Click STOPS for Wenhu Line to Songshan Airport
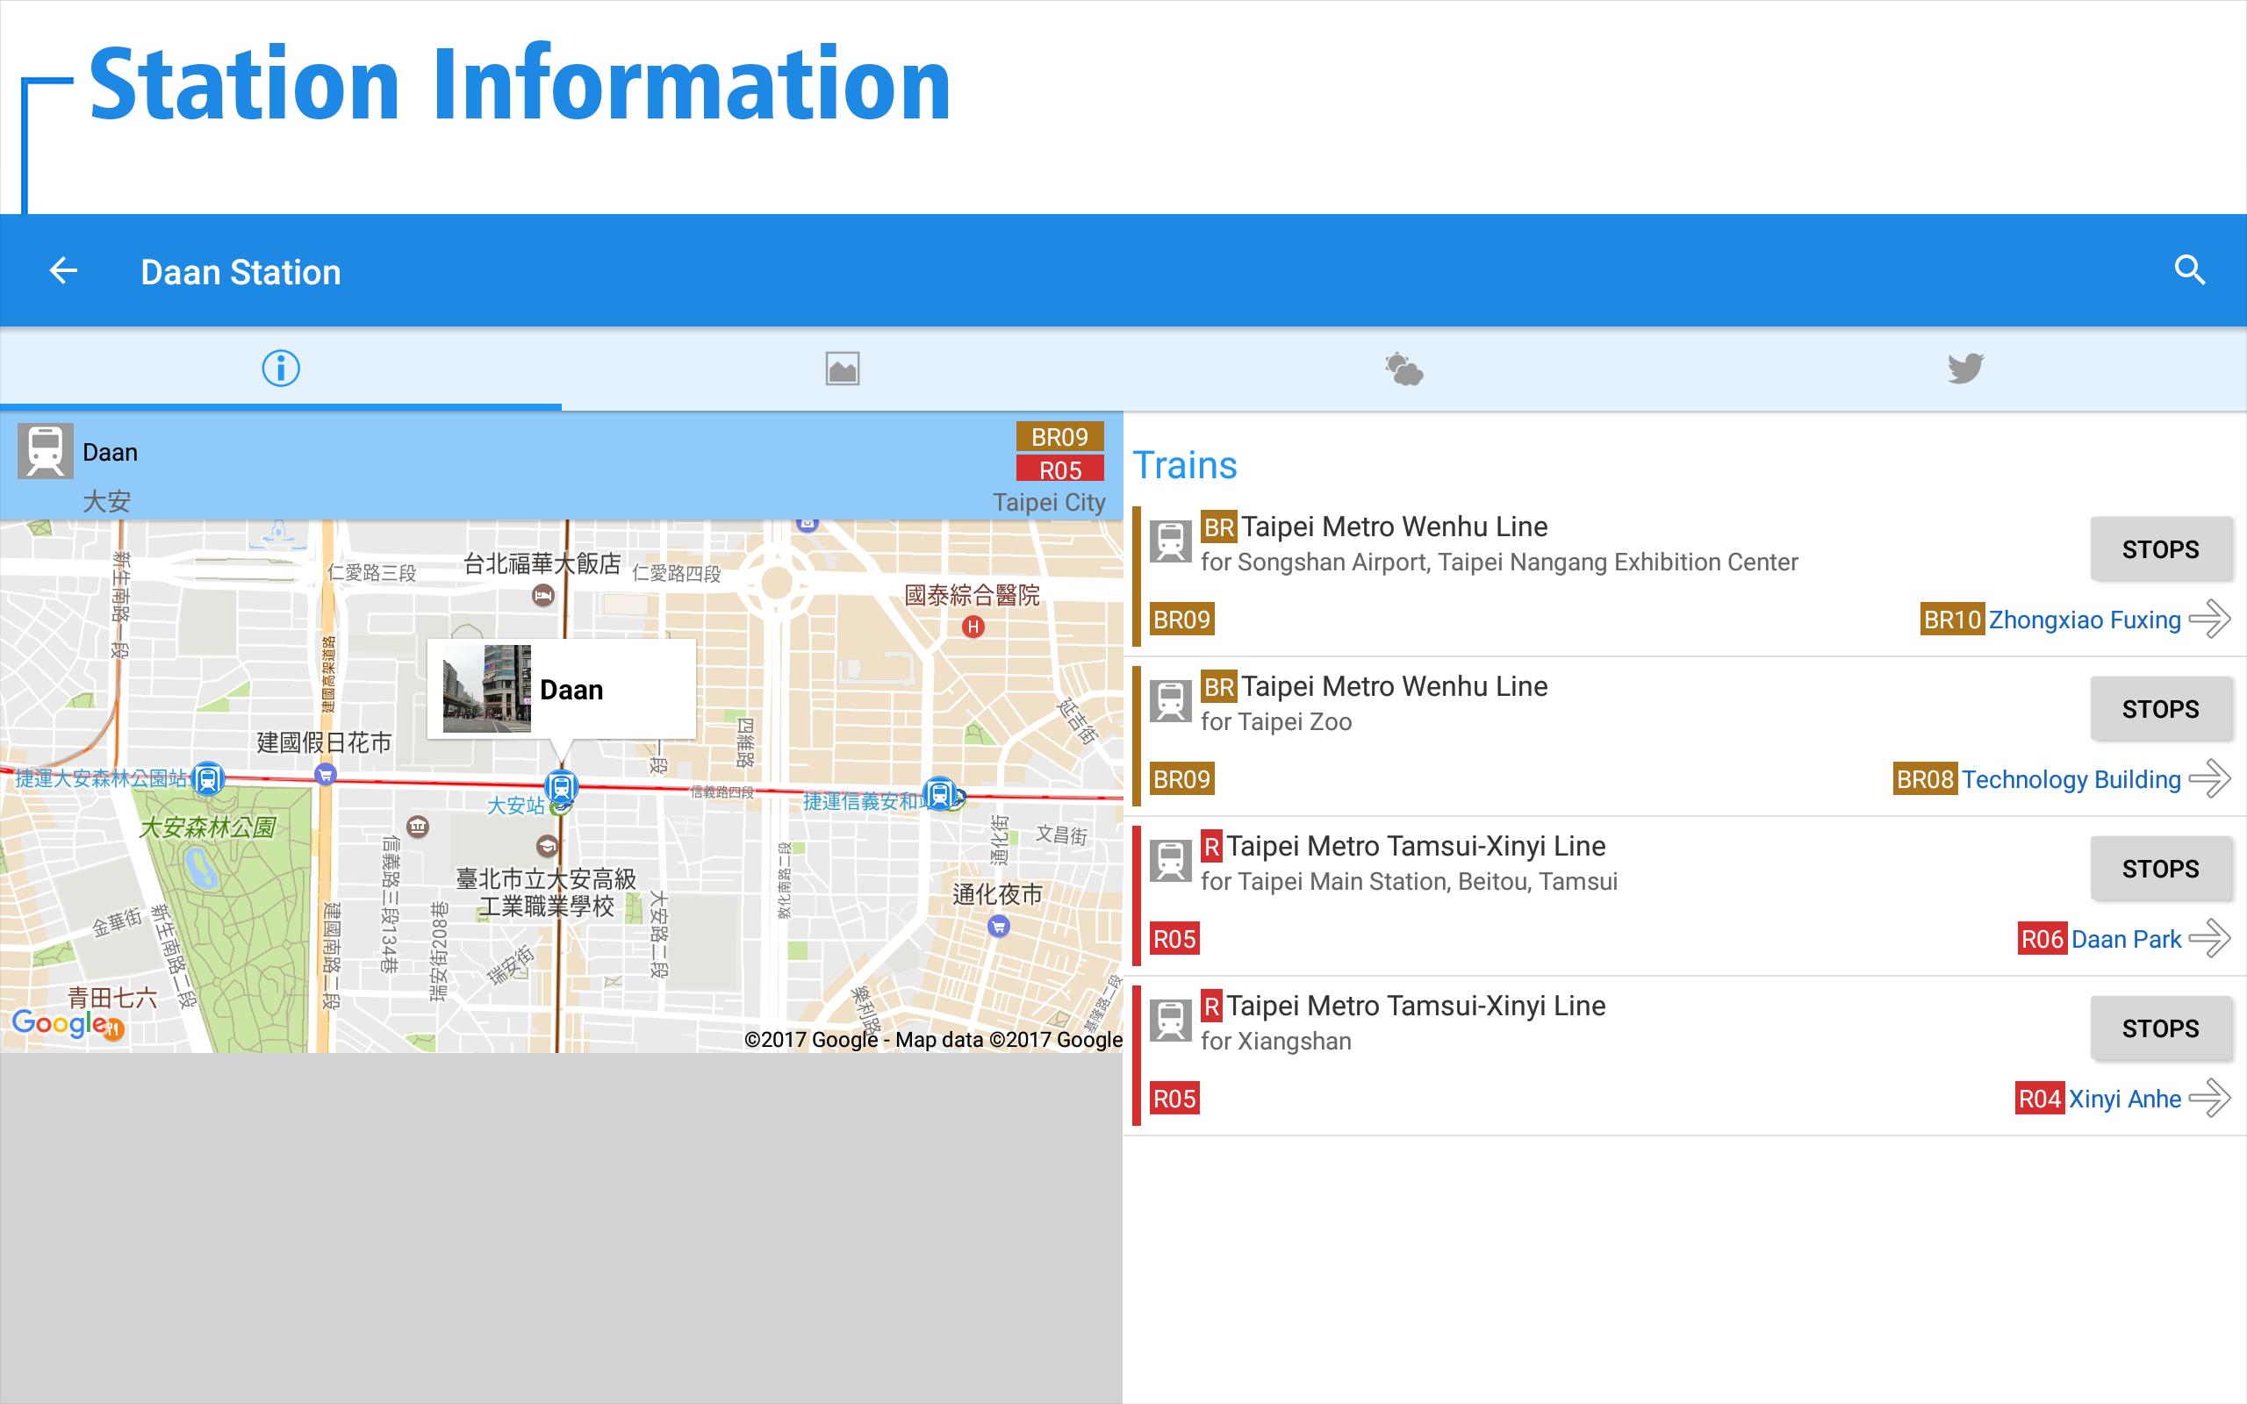The image size is (2247, 1404). tap(2161, 548)
